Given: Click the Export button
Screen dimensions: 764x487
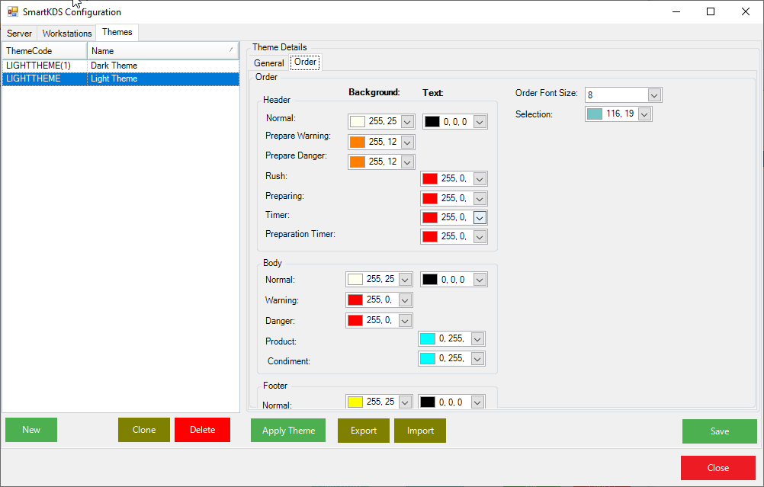Looking at the screenshot, I should pyautogui.click(x=364, y=431).
